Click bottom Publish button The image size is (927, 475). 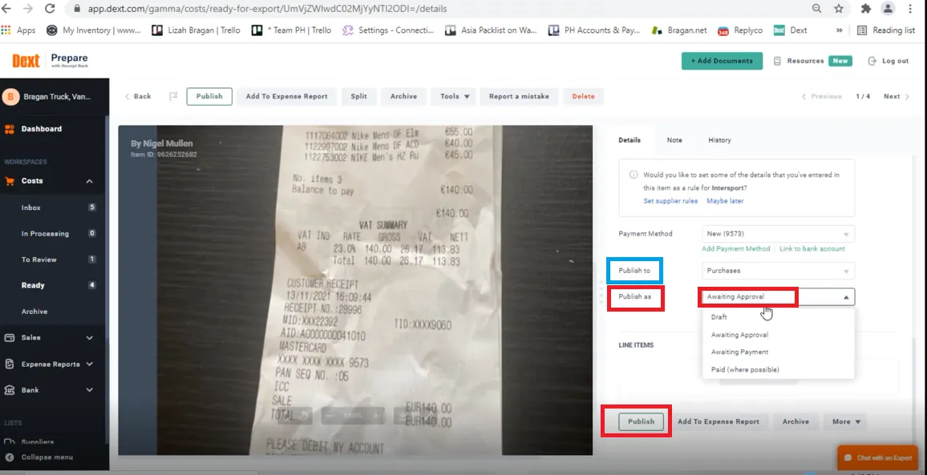[x=641, y=421]
